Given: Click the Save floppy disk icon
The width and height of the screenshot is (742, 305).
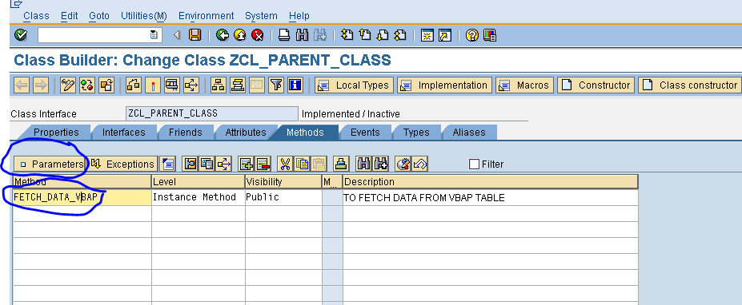Looking at the screenshot, I should point(195,35).
